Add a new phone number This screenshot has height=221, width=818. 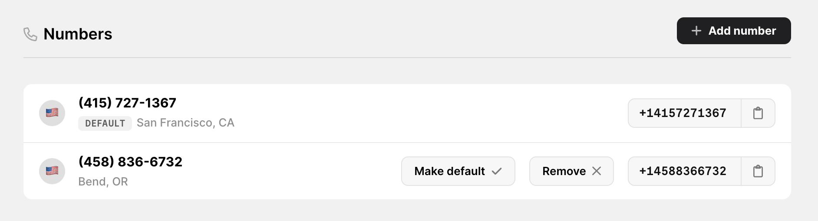pyautogui.click(x=734, y=31)
